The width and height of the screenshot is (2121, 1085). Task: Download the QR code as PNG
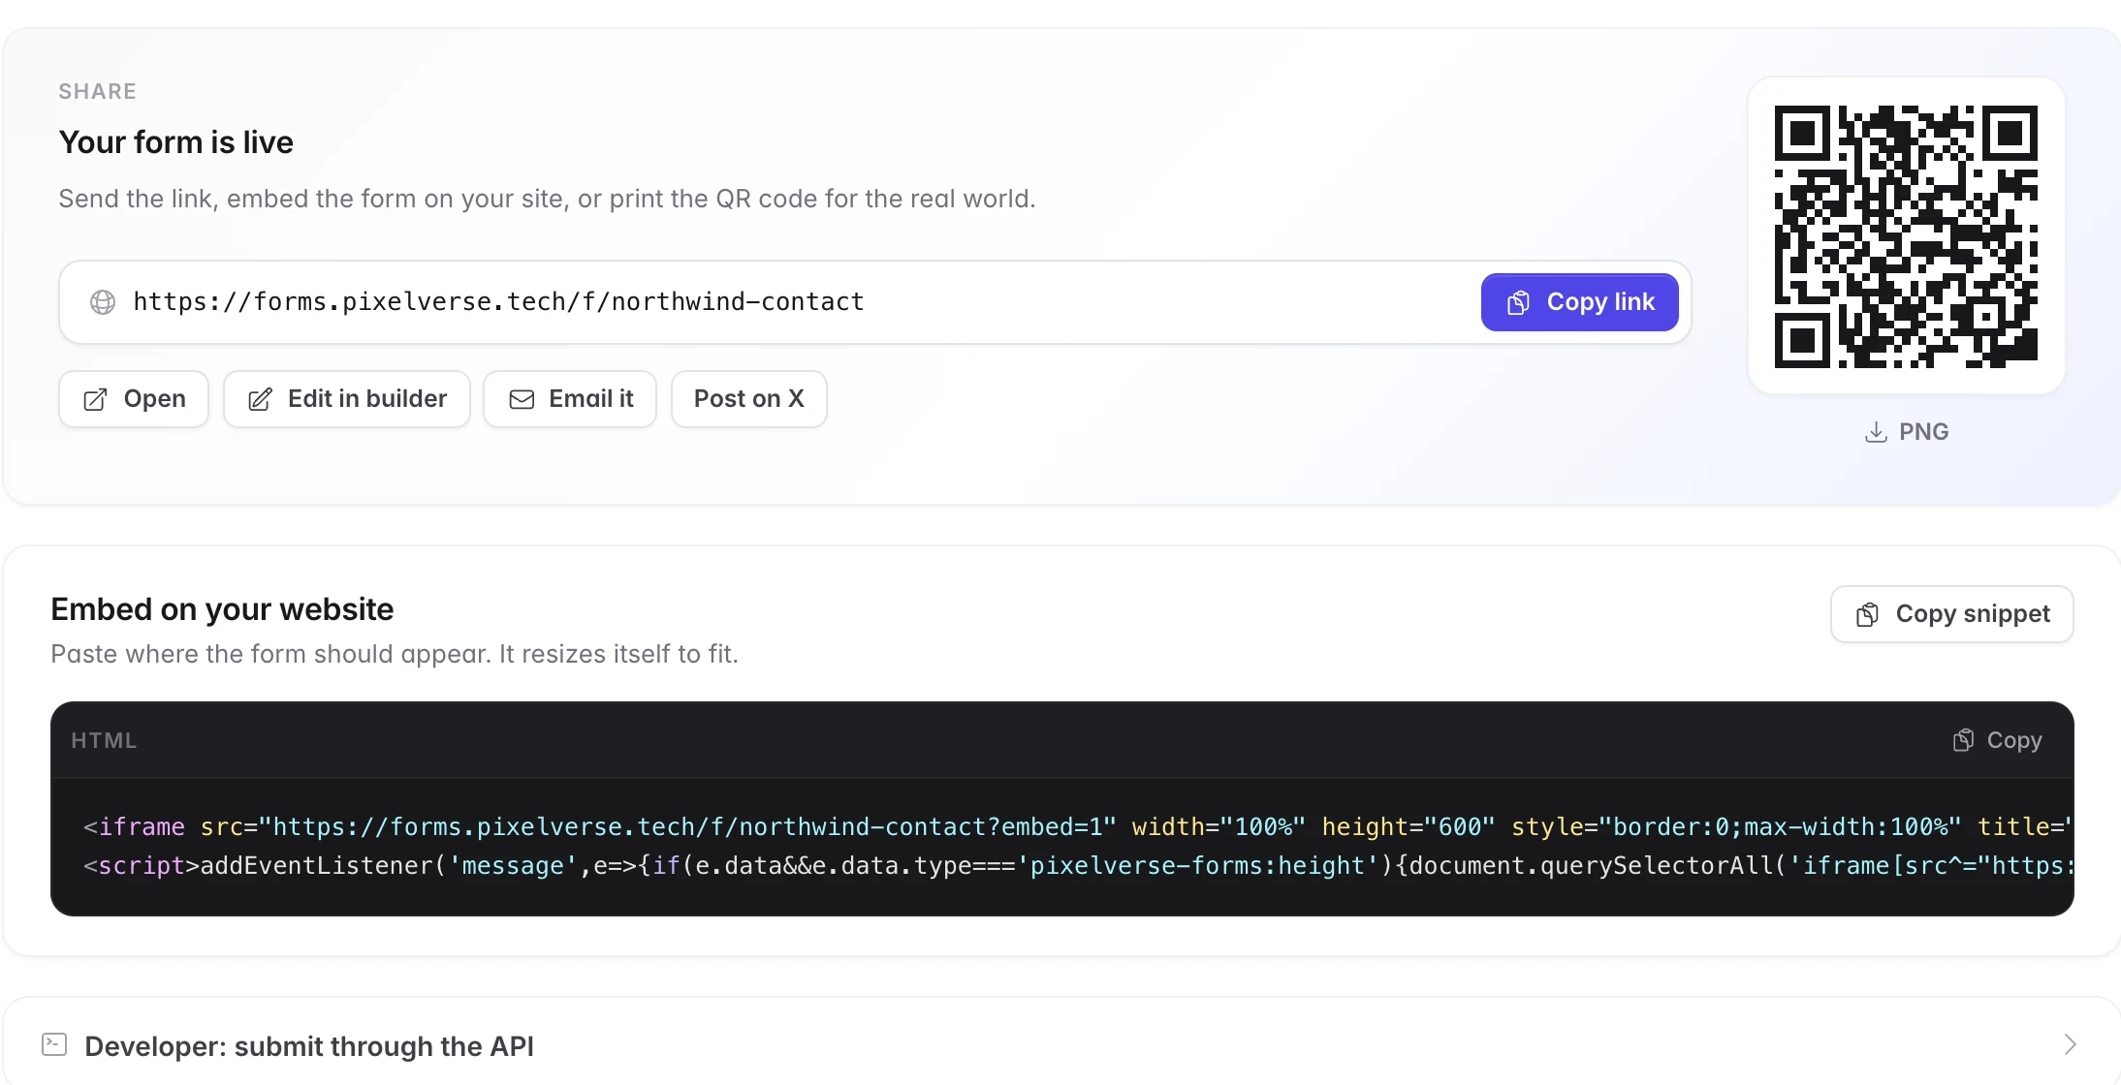point(1906,432)
